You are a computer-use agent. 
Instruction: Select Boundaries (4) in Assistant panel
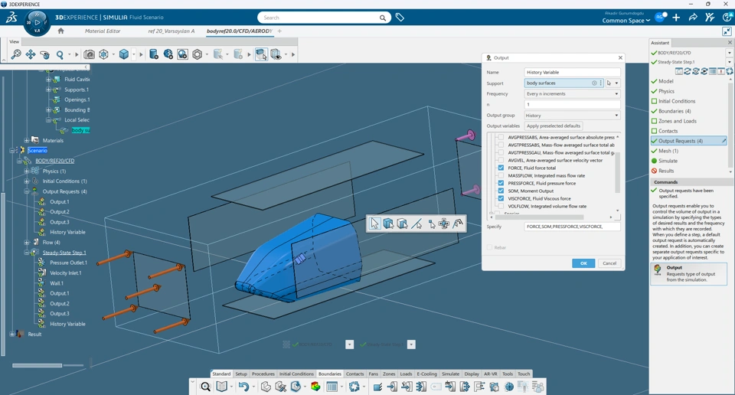tap(674, 111)
